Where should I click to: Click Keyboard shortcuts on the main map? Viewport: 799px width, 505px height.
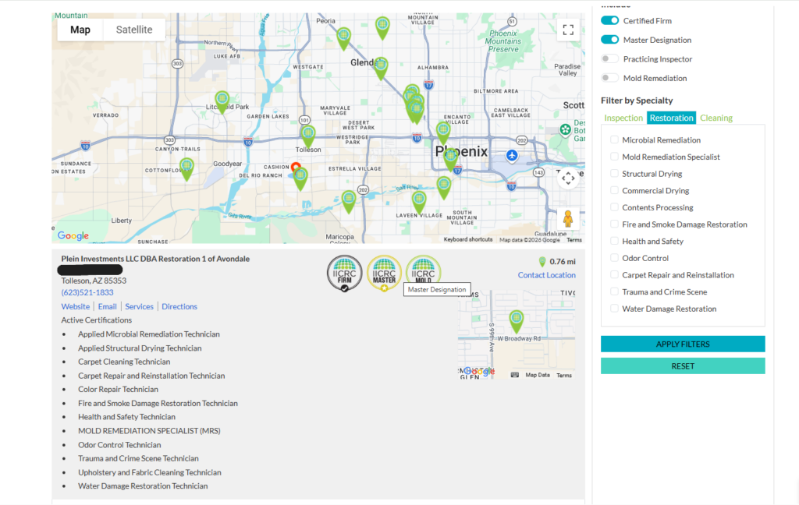(468, 239)
